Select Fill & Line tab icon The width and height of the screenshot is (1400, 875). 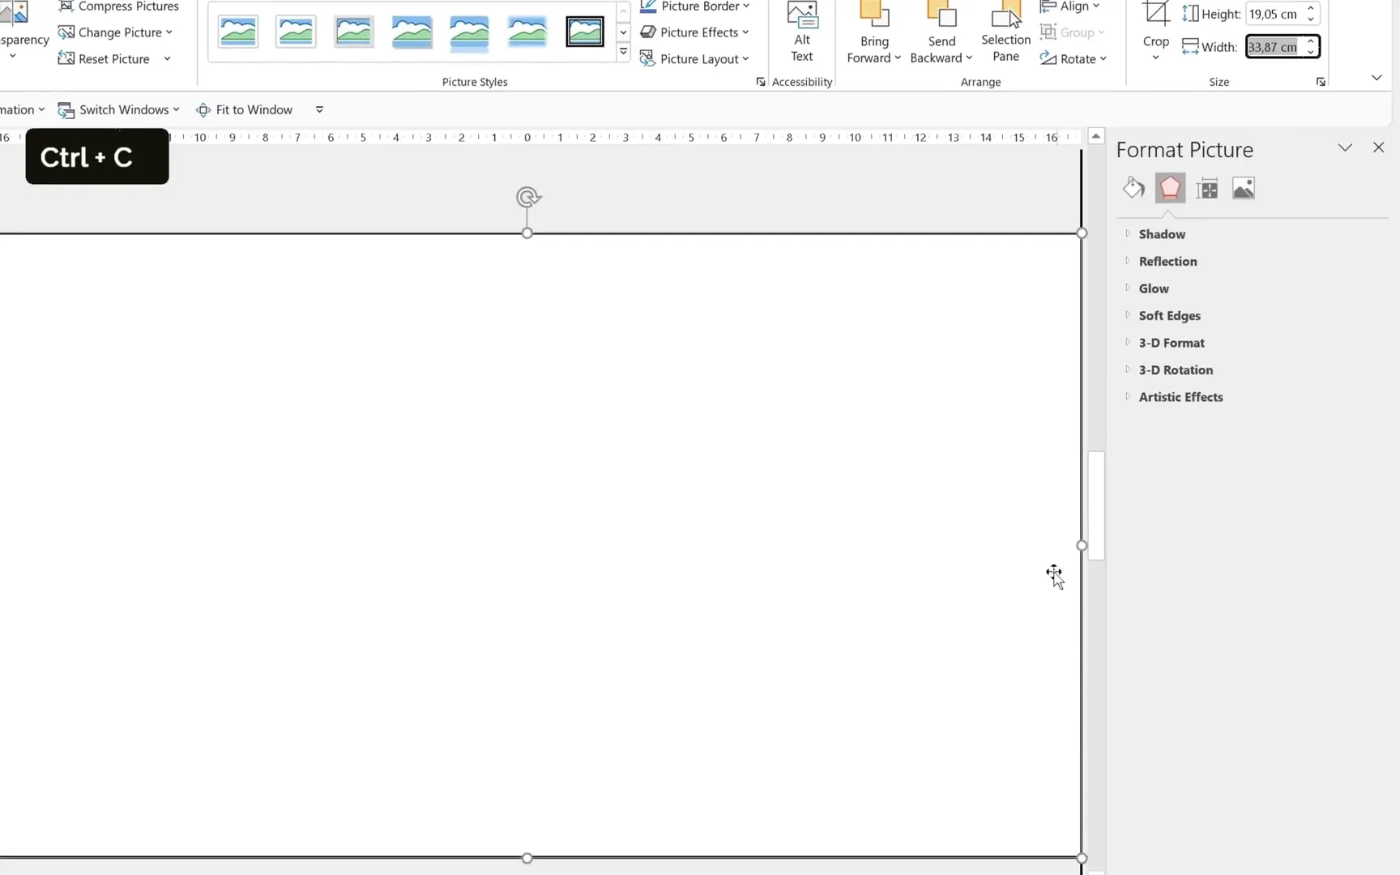point(1133,188)
